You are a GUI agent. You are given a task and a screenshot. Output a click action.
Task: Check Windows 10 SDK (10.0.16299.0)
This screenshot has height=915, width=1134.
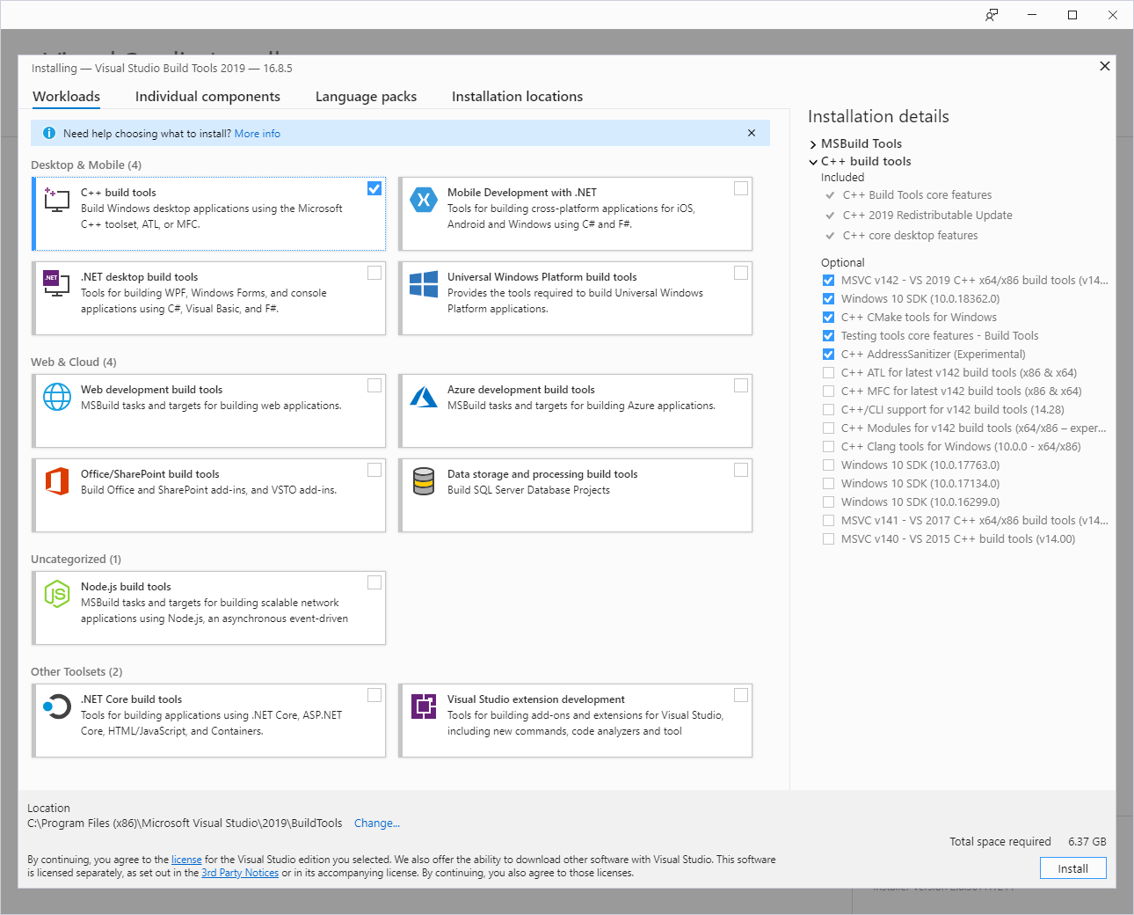828,502
